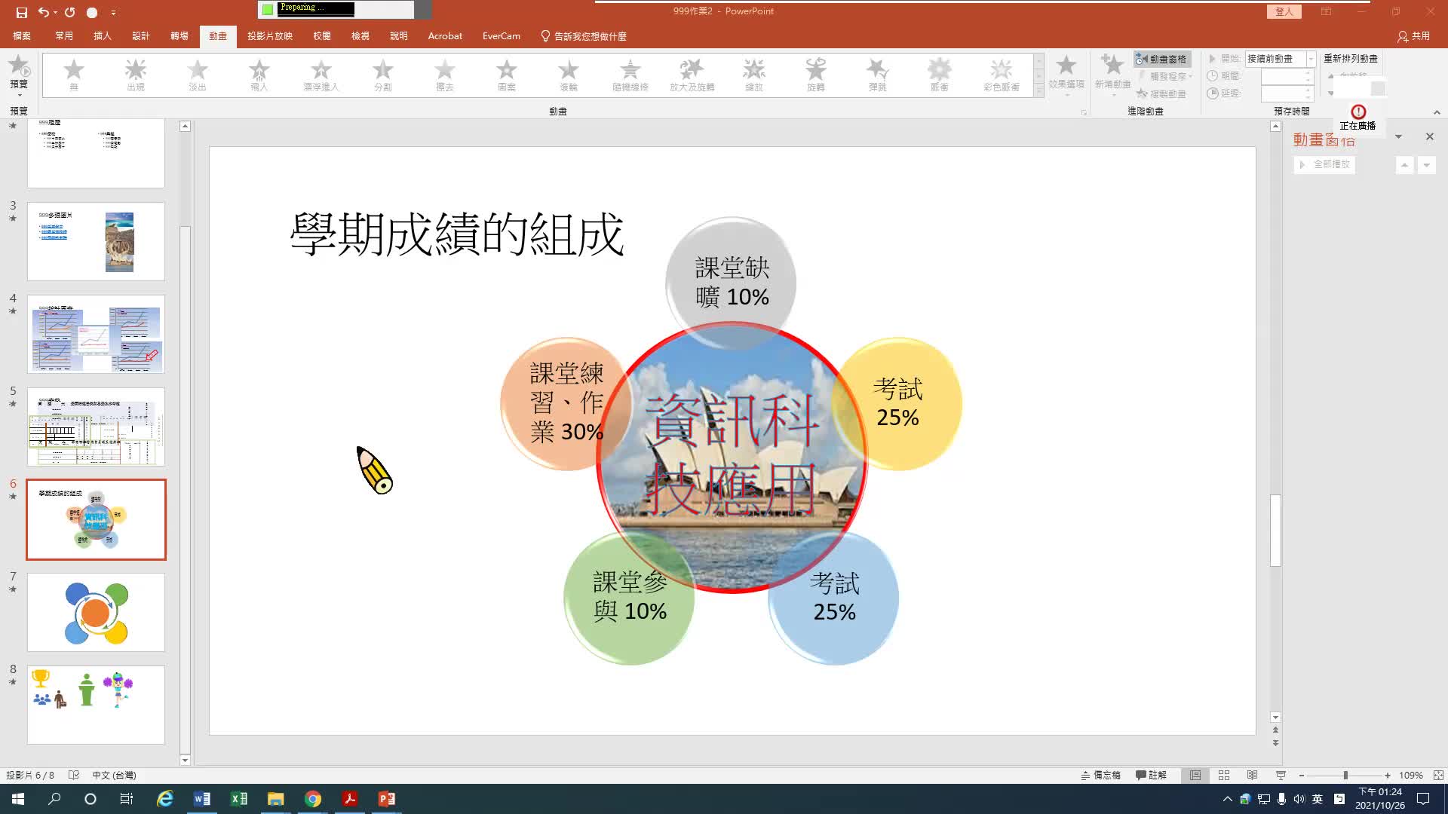Select the 飛入 (Fly In) animation effect
This screenshot has width=1448, height=814.
click(x=259, y=75)
